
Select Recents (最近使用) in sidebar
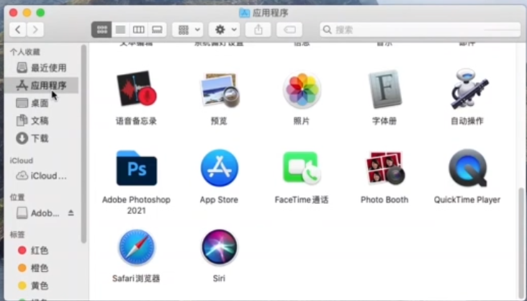[42, 68]
